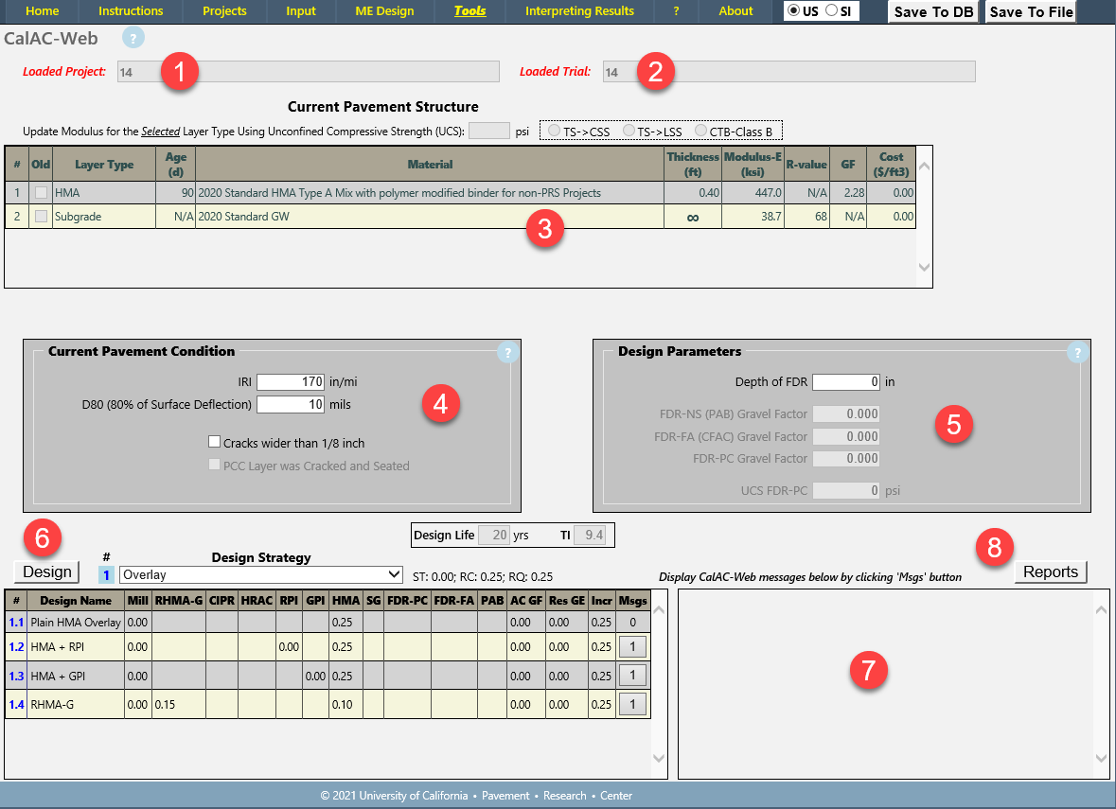The width and height of the screenshot is (1116, 809).
Task: Click the blue strategy number 1 badge
Action: (x=106, y=575)
